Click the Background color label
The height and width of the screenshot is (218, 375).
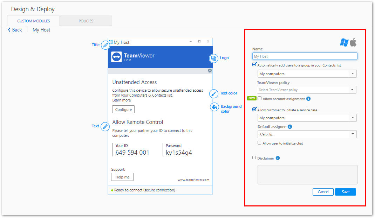tap(231, 109)
